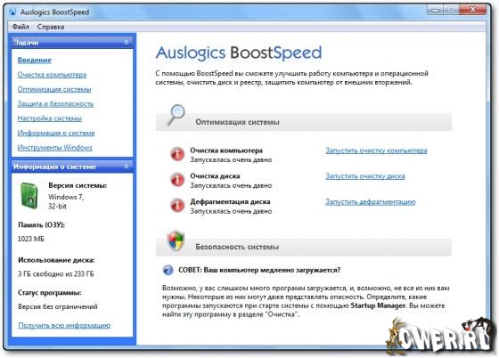
Task: Open Инструменты Windows section
Action: coord(54,148)
